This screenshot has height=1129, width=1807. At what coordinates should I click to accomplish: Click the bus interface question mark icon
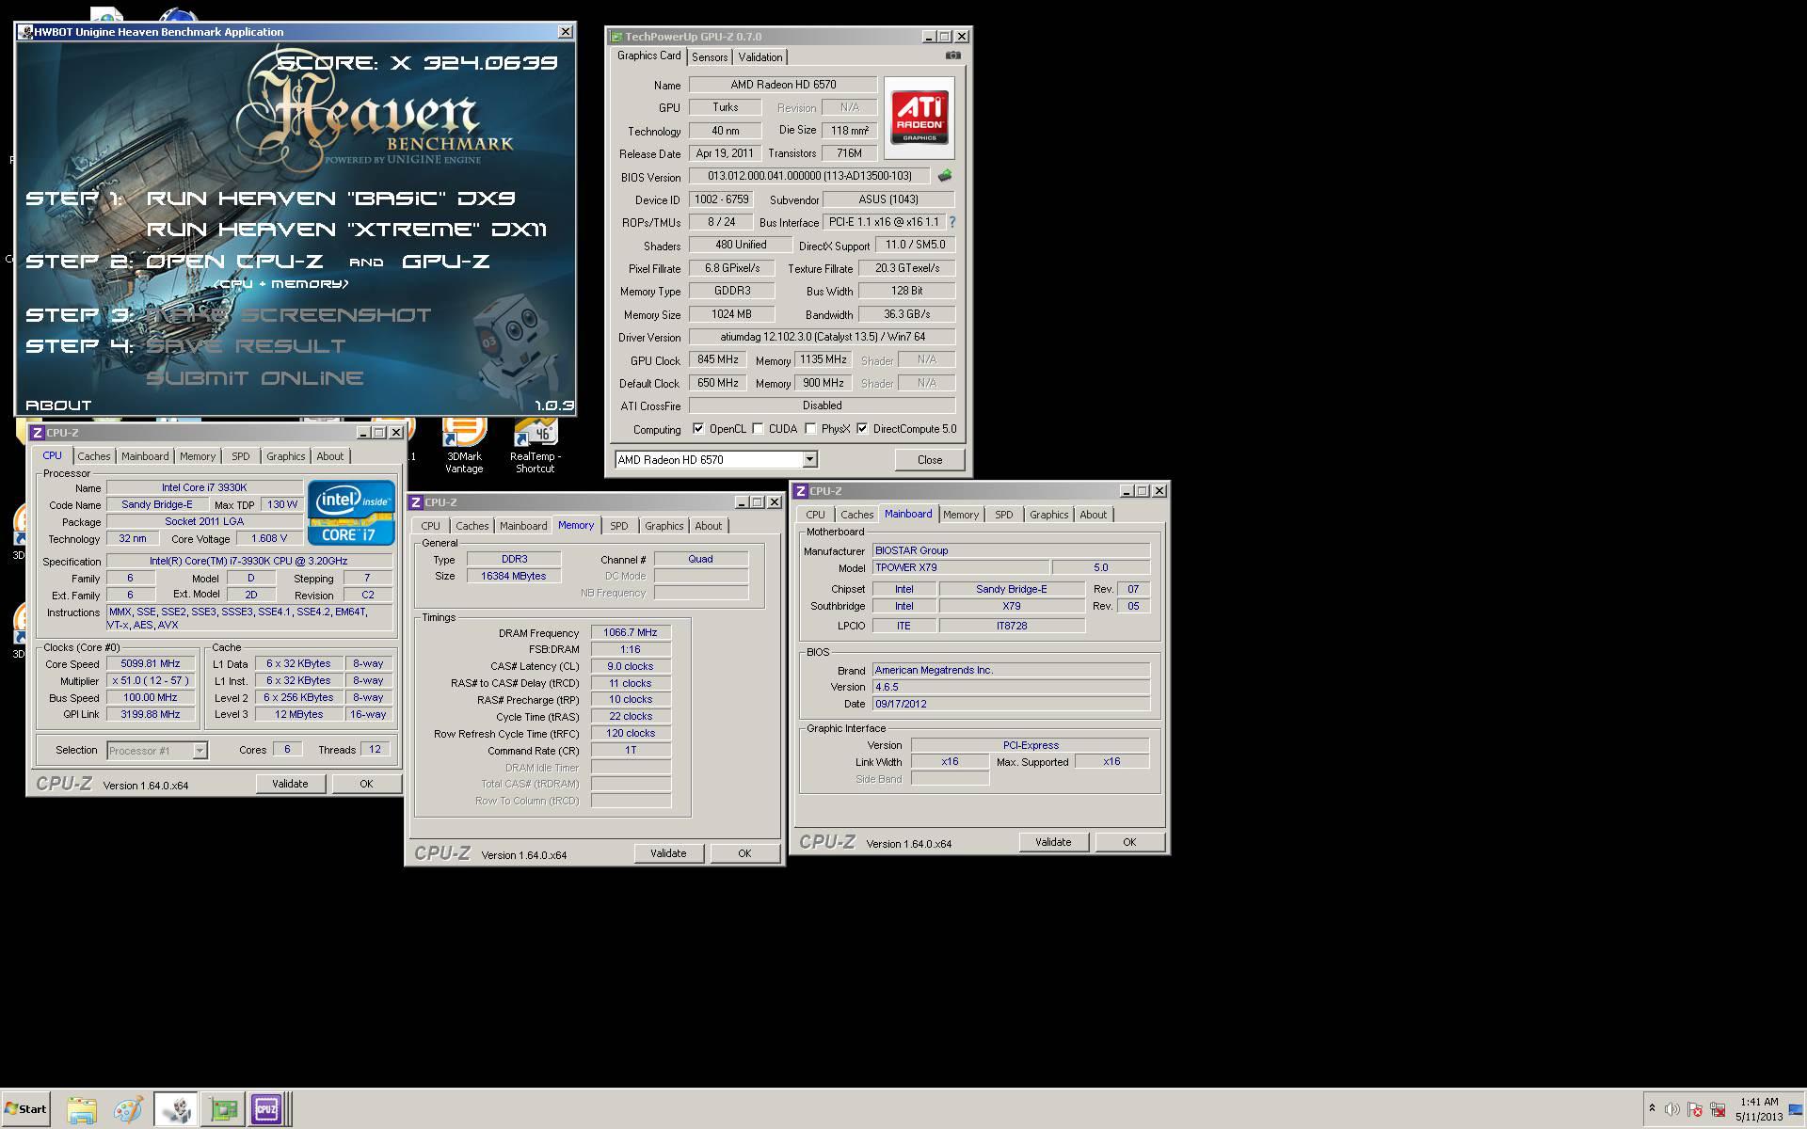(x=951, y=222)
